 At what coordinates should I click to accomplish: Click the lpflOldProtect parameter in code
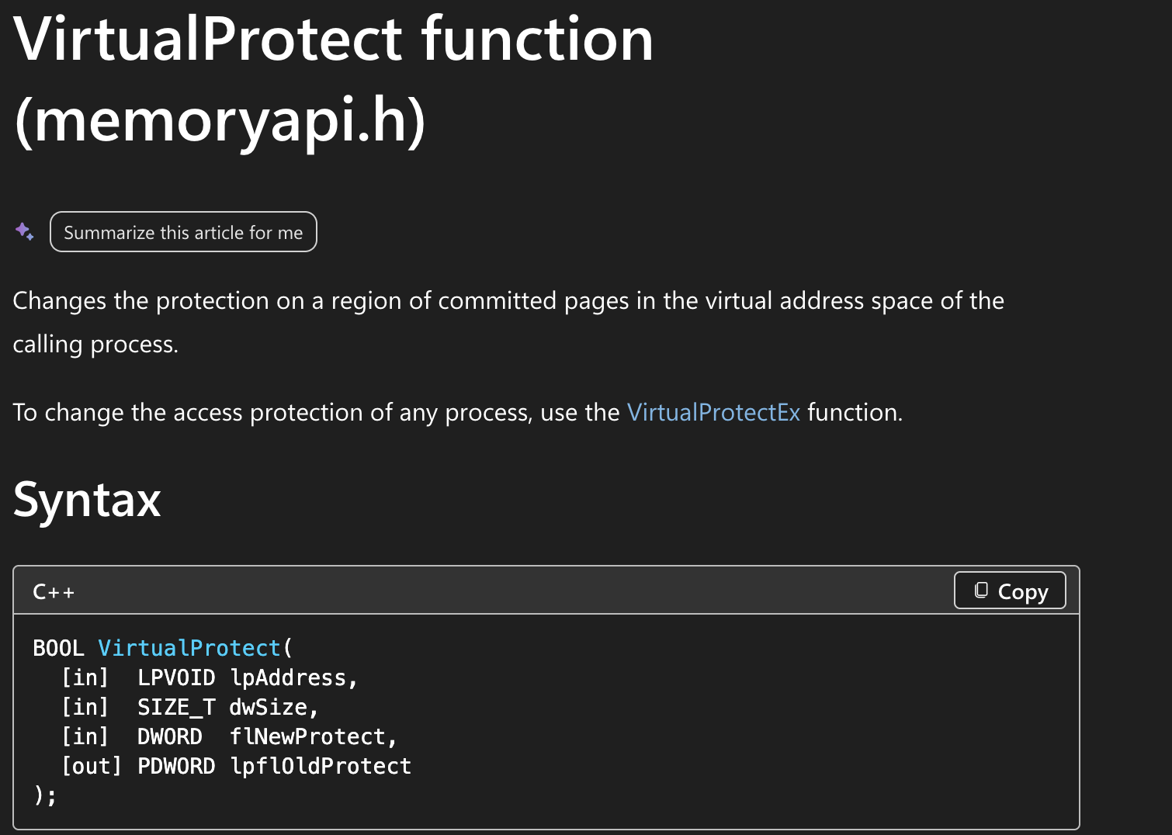(321, 766)
